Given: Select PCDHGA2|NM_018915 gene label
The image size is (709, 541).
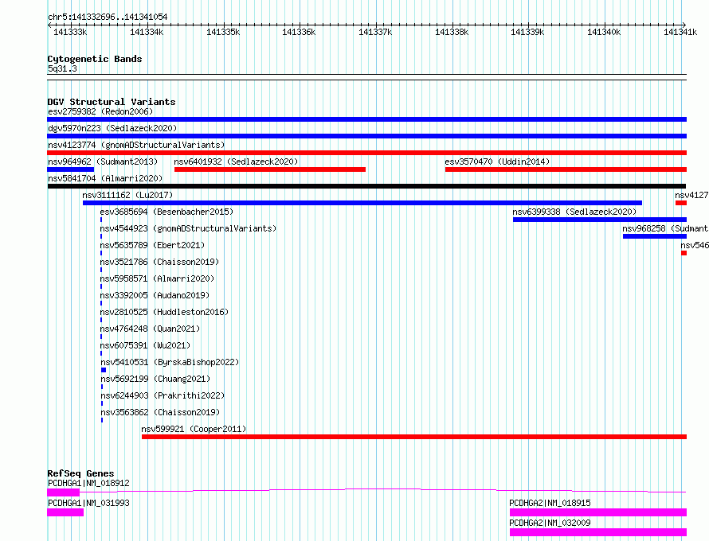Looking at the screenshot, I should click(x=550, y=503).
